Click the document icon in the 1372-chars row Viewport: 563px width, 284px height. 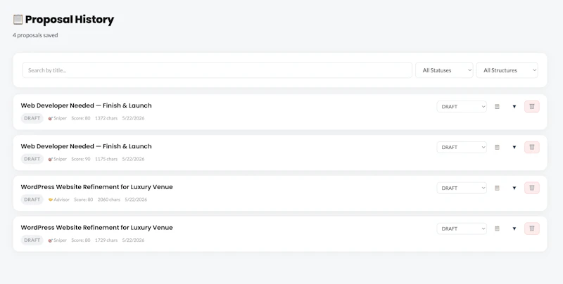click(x=497, y=107)
